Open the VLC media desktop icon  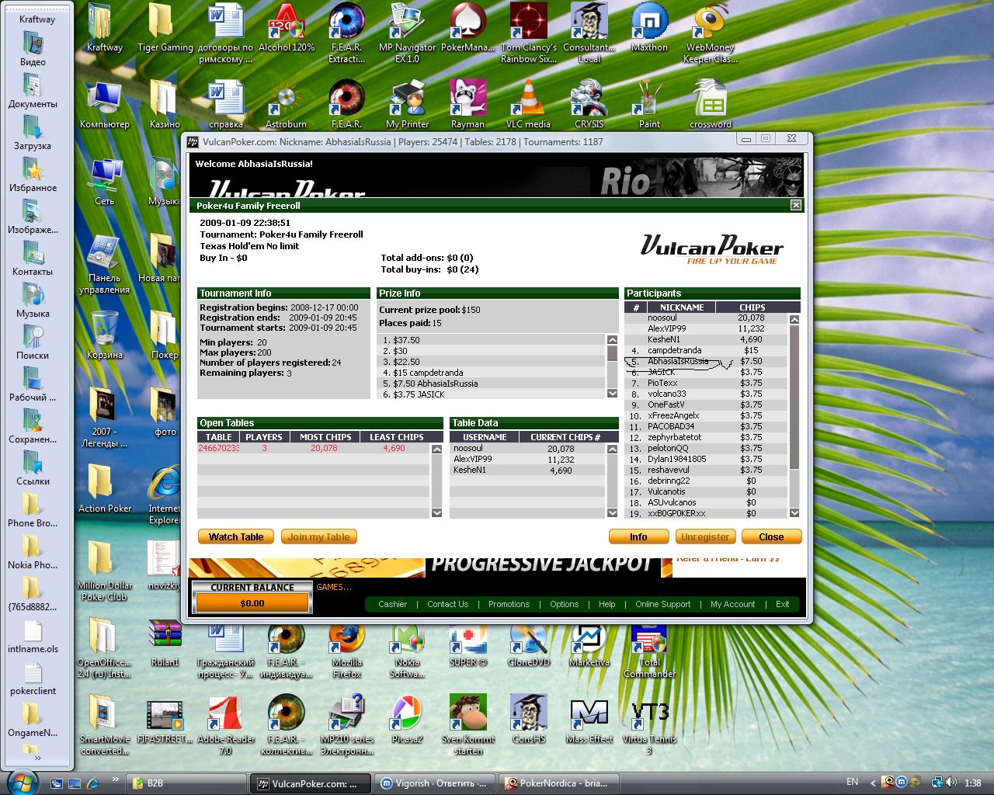click(x=528, y=101)
